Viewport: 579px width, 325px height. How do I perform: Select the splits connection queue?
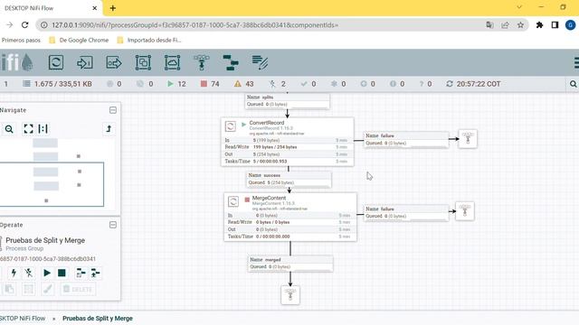click(288, 100)
